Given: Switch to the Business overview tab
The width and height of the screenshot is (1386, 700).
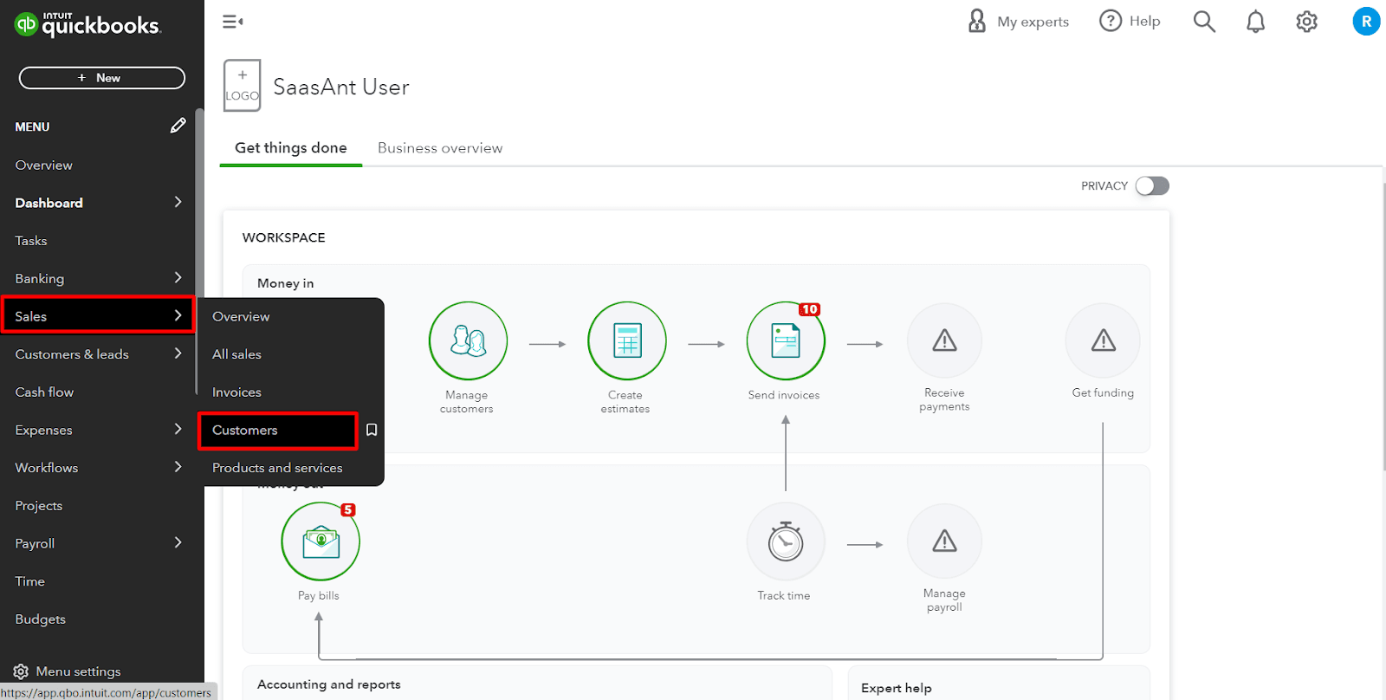Looking at the screenshot, I should pos(440,148).
